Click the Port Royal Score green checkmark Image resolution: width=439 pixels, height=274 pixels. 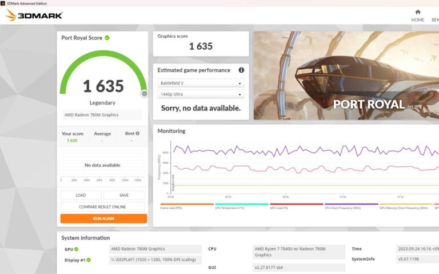[107, 38]
